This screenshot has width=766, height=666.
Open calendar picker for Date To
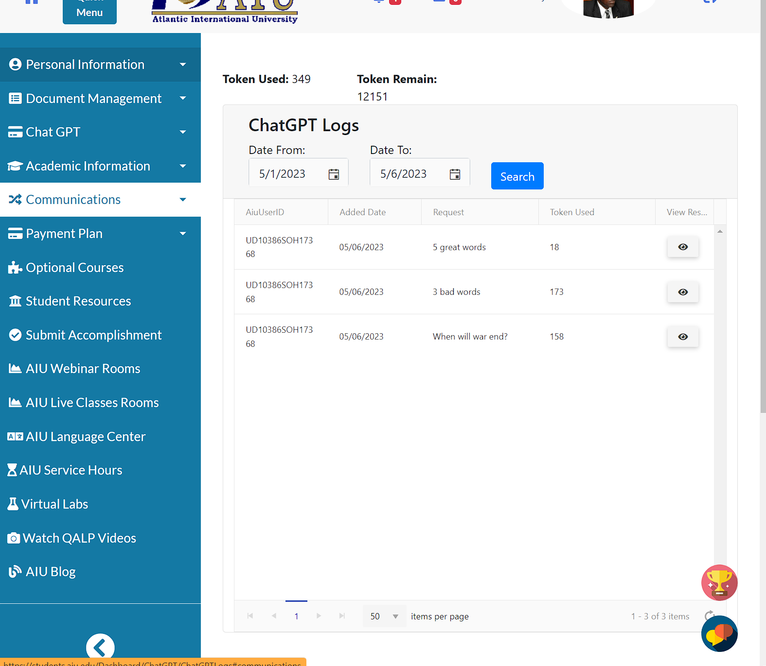[x=455, y=174]
